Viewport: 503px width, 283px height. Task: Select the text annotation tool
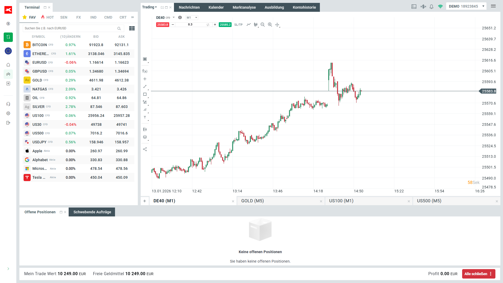click(145, 117)
